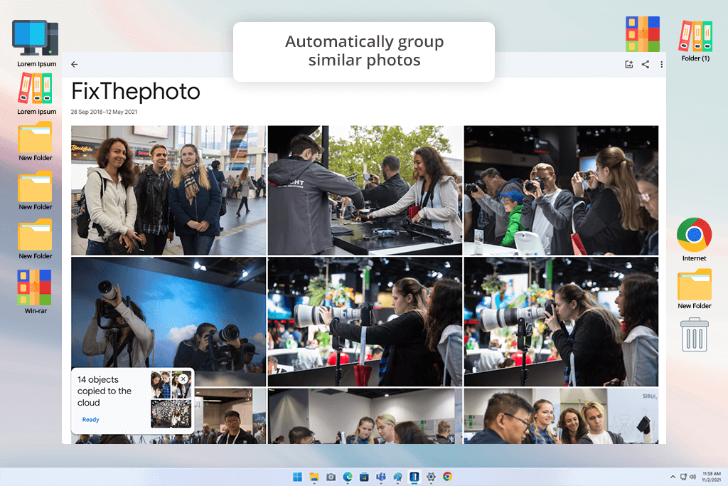Open the Paint app icon in taskbar

click(398, 477)
